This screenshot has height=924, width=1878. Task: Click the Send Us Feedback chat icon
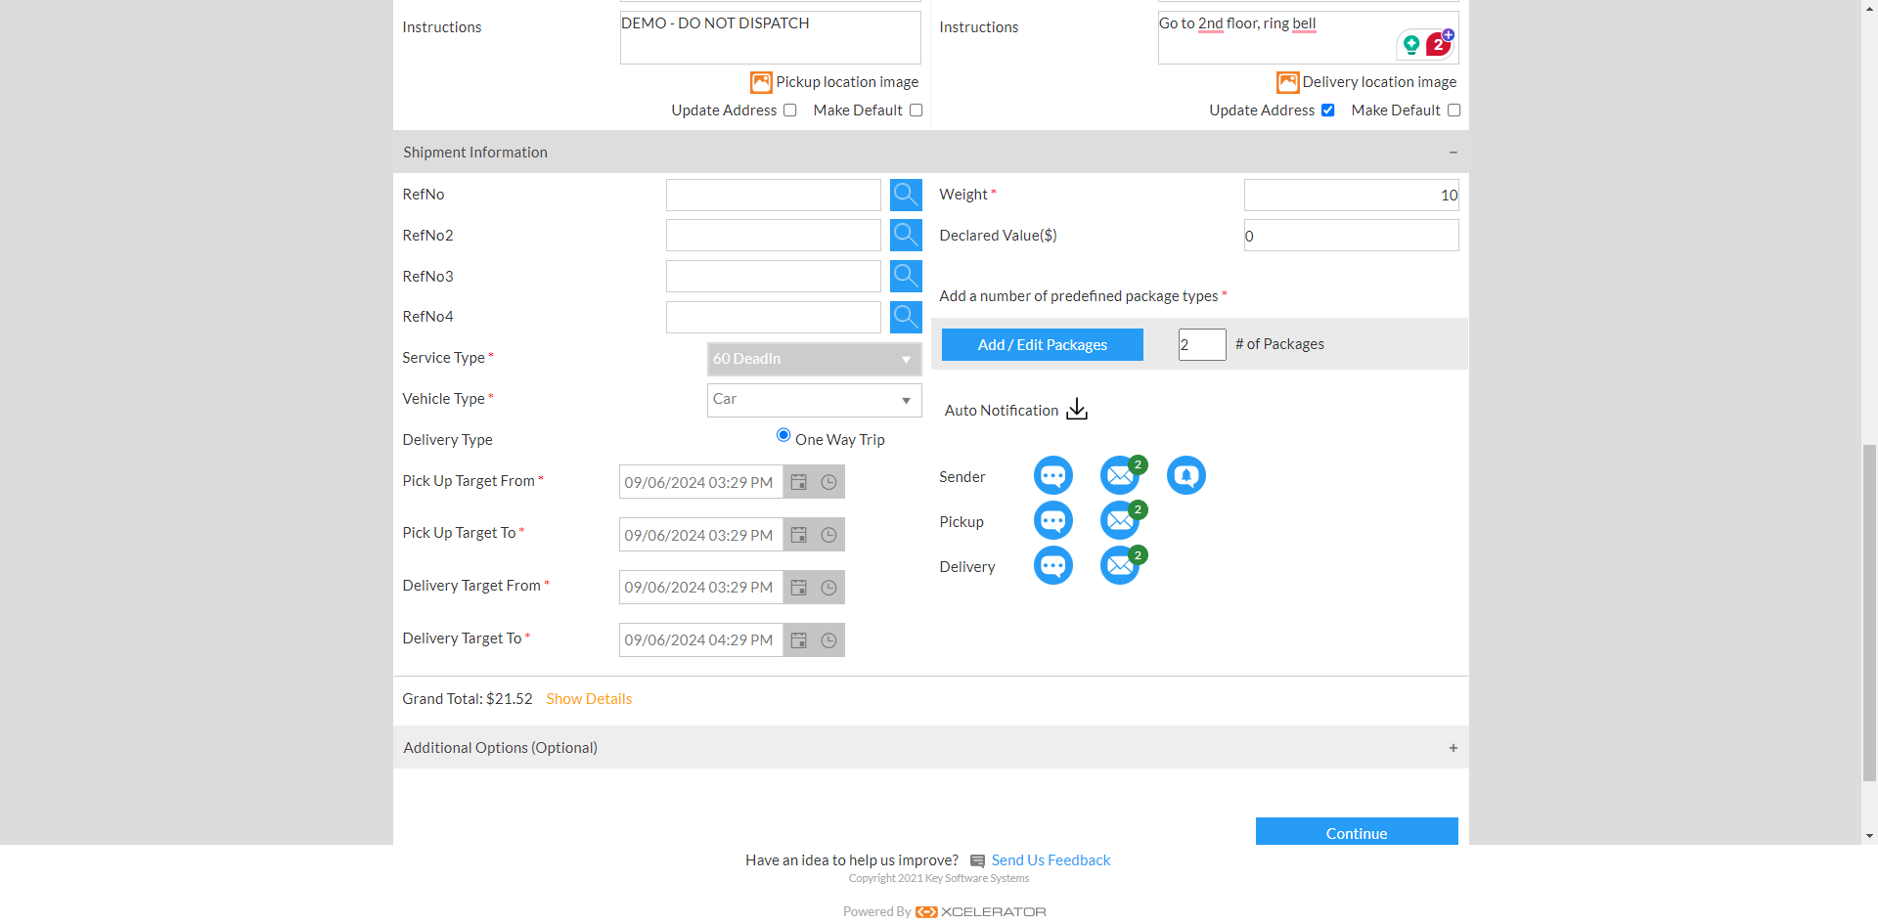click(x=977, y=861)
